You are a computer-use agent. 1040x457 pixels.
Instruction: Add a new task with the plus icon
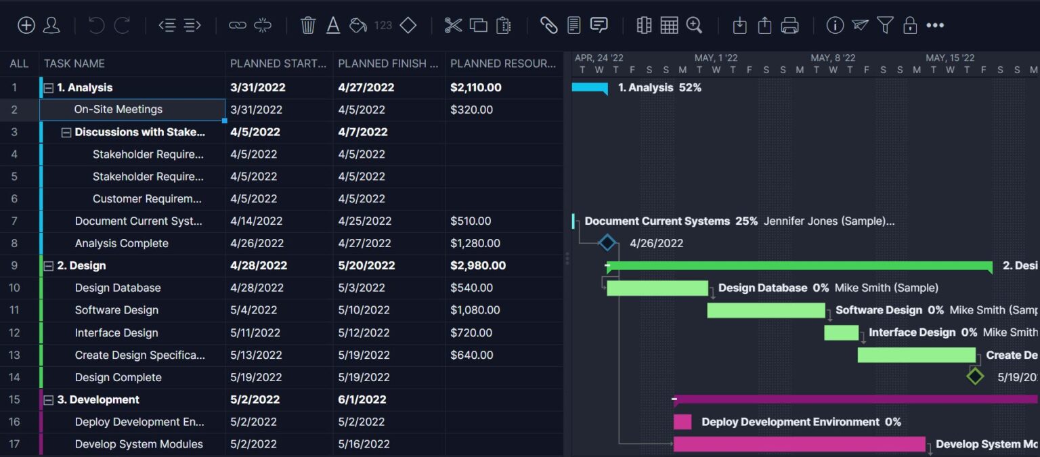[26, 25]
